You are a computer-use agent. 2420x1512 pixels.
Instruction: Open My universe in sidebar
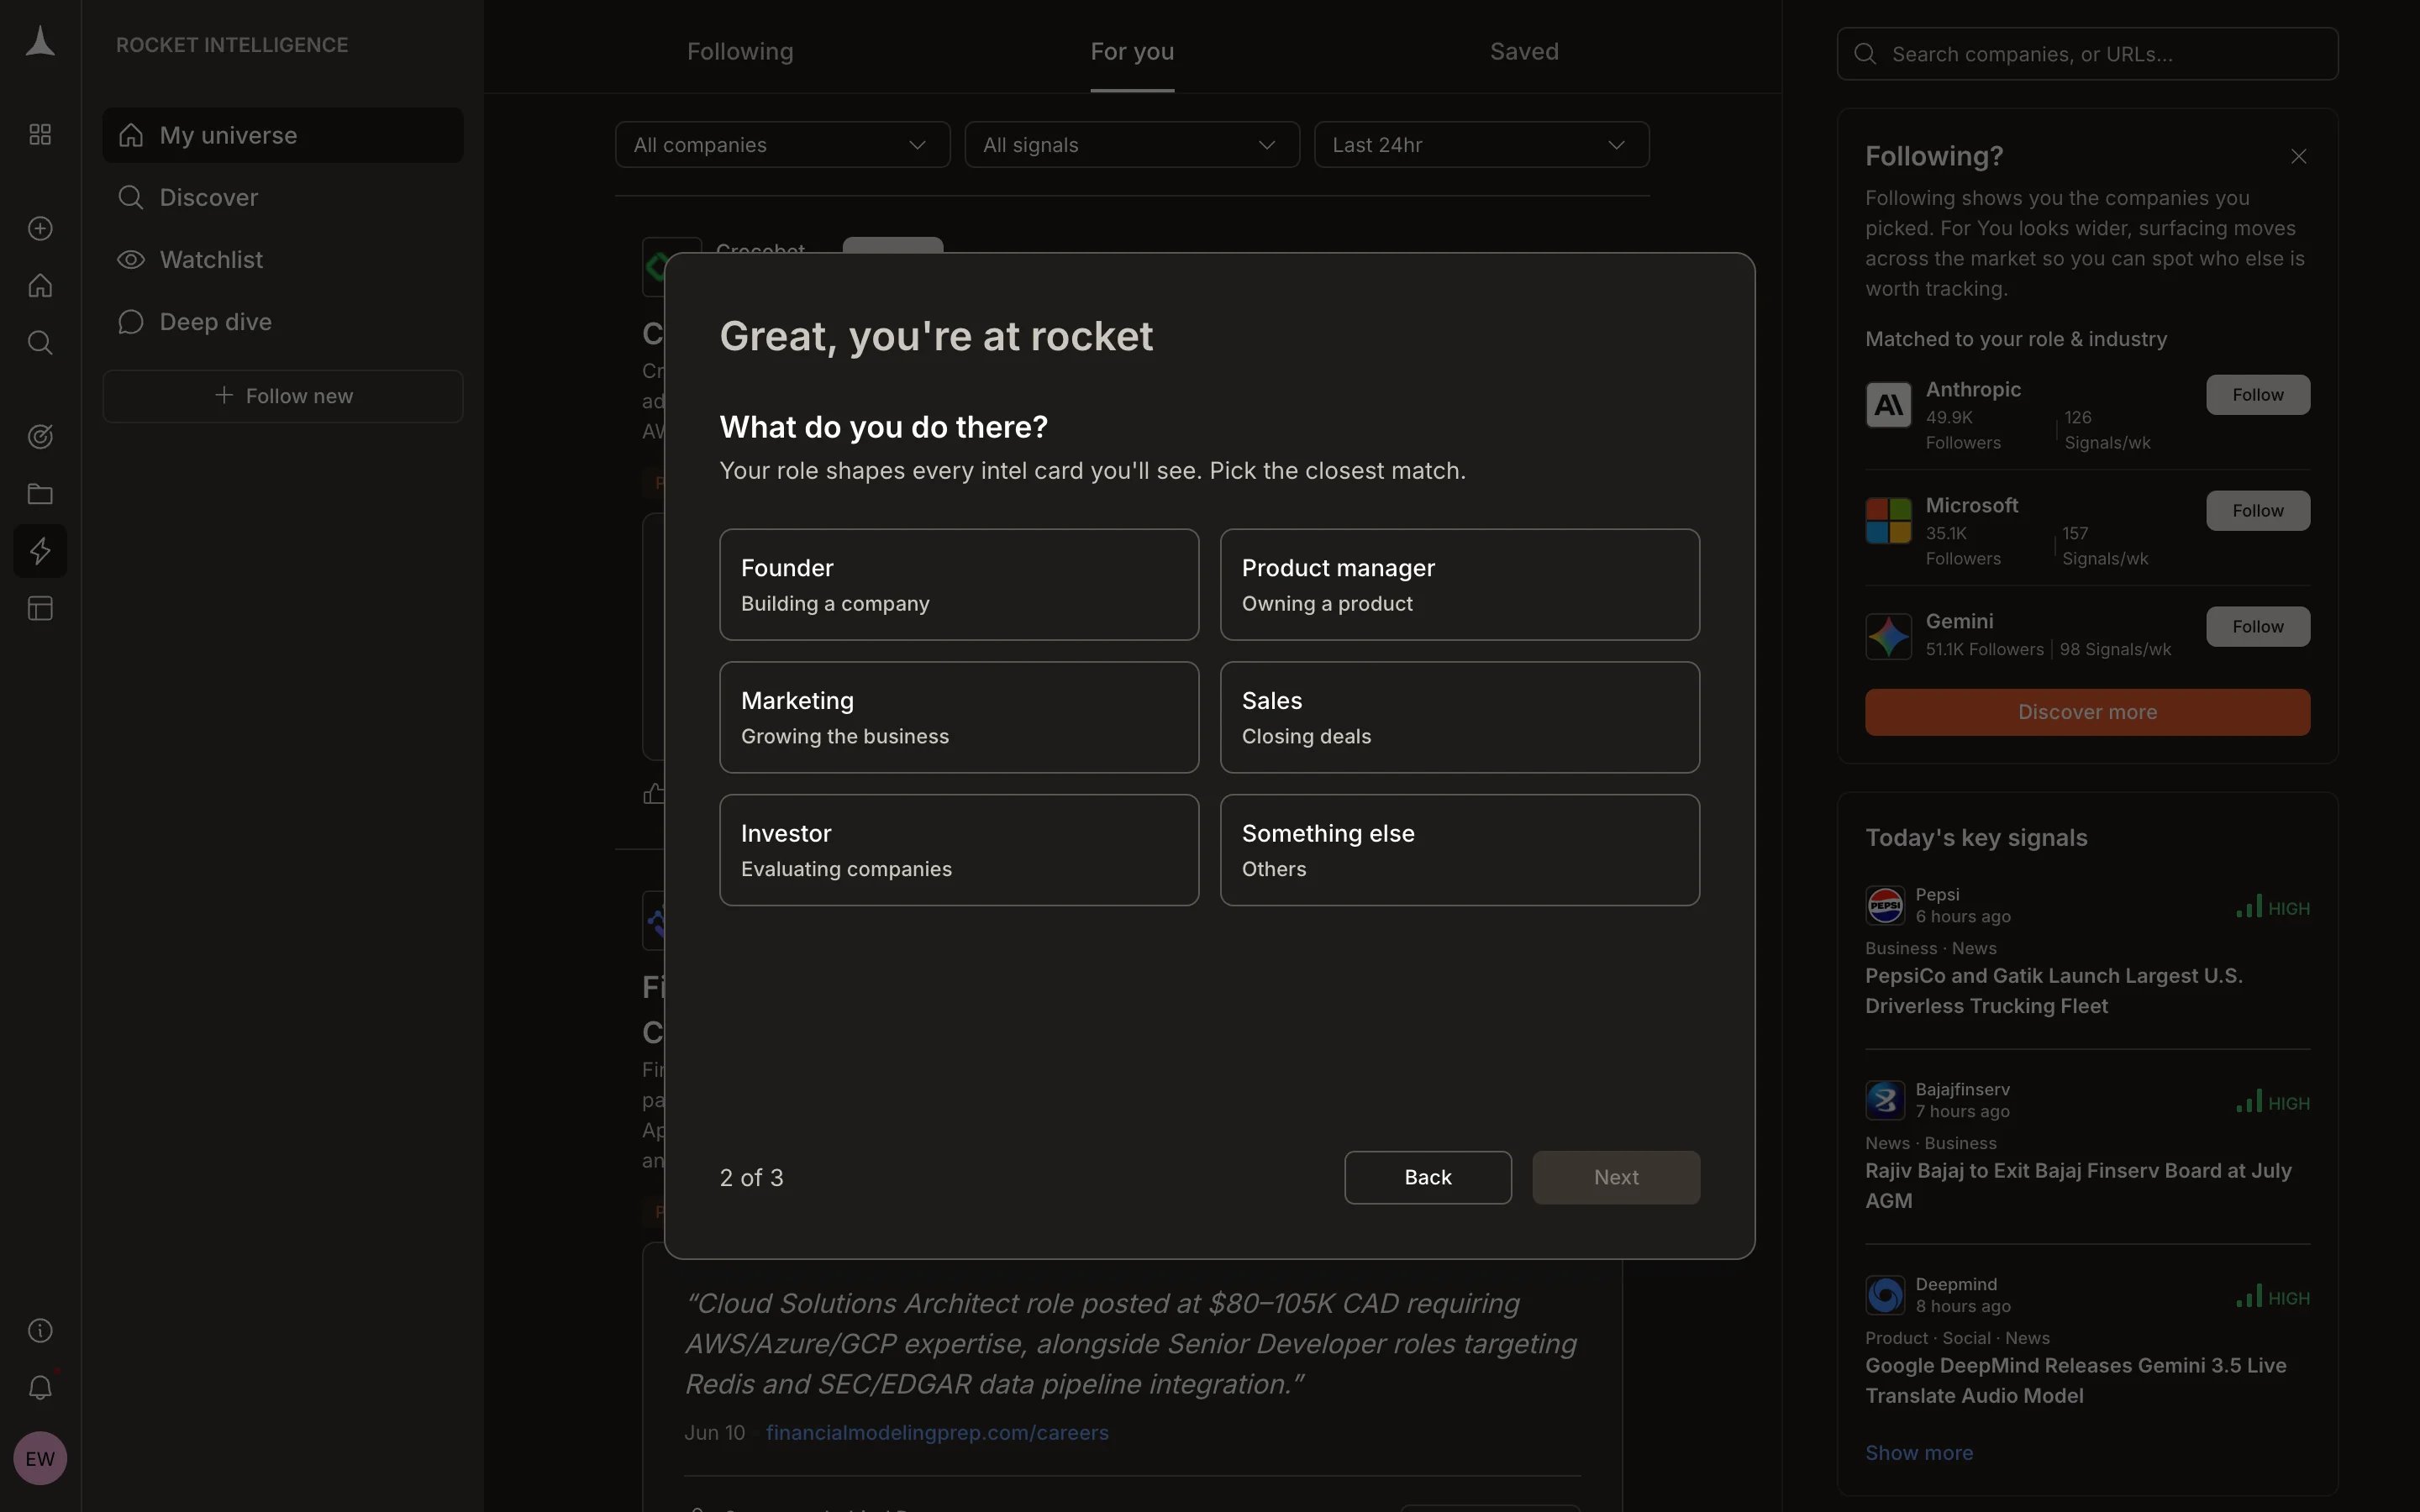(283, 135)
